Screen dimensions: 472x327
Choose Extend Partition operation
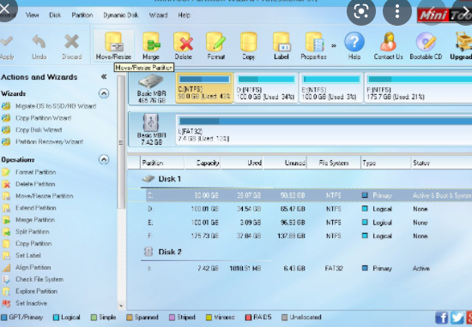(29, 208)
